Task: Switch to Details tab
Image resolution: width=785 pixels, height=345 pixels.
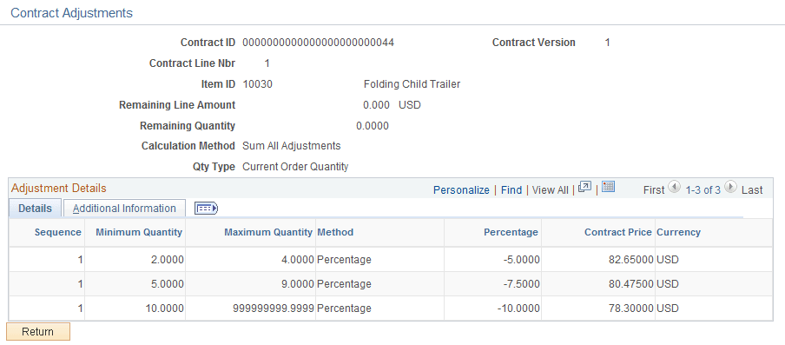Action: tap(35, 209)
